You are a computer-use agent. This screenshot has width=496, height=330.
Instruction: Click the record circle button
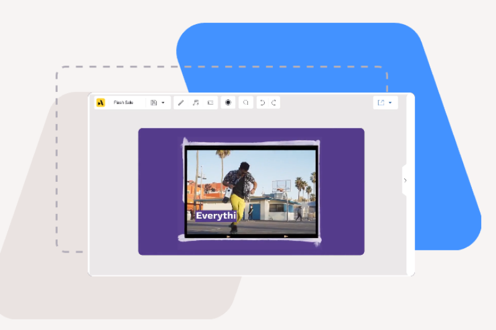click(228, 102)
